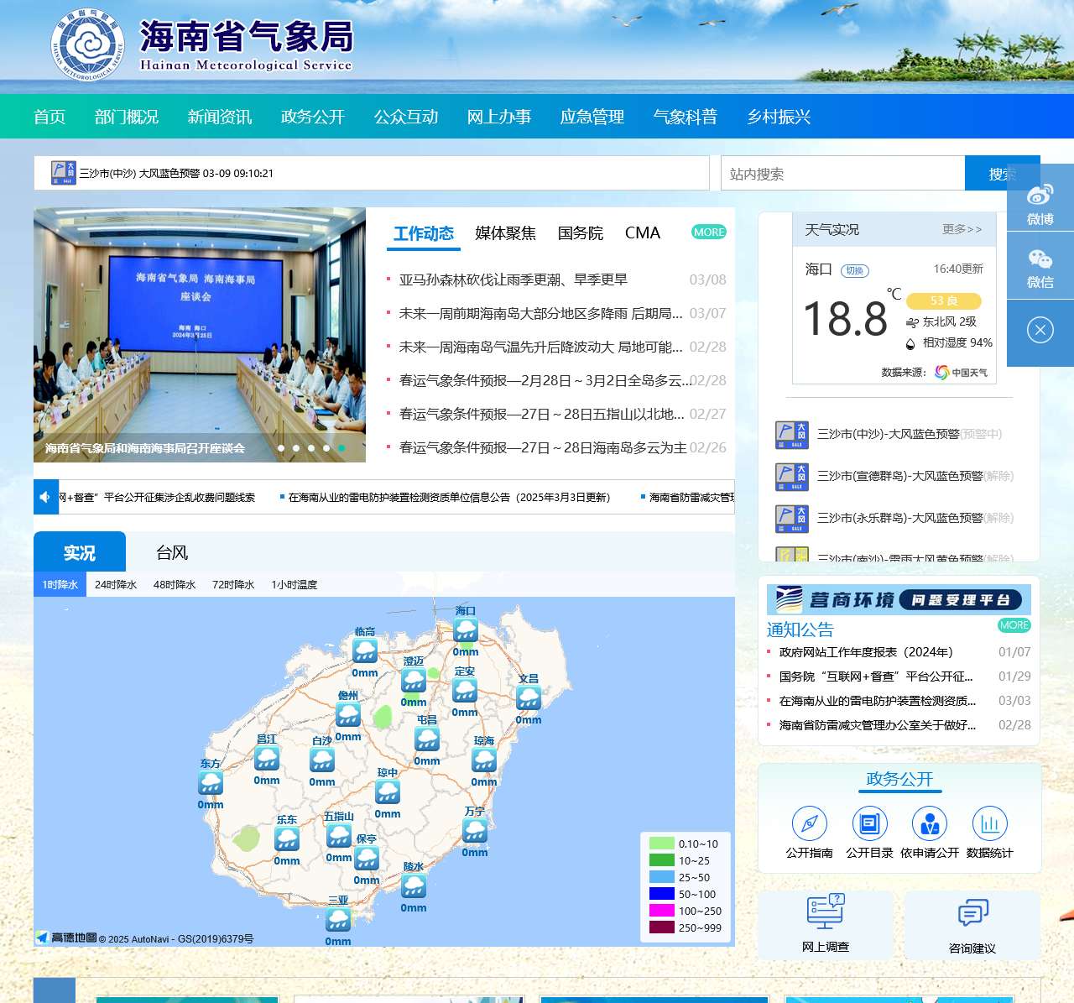Screen dimensions: 1074x1003
Task: Click Ledong weather icon on map
Action: [x=287, y=838]
